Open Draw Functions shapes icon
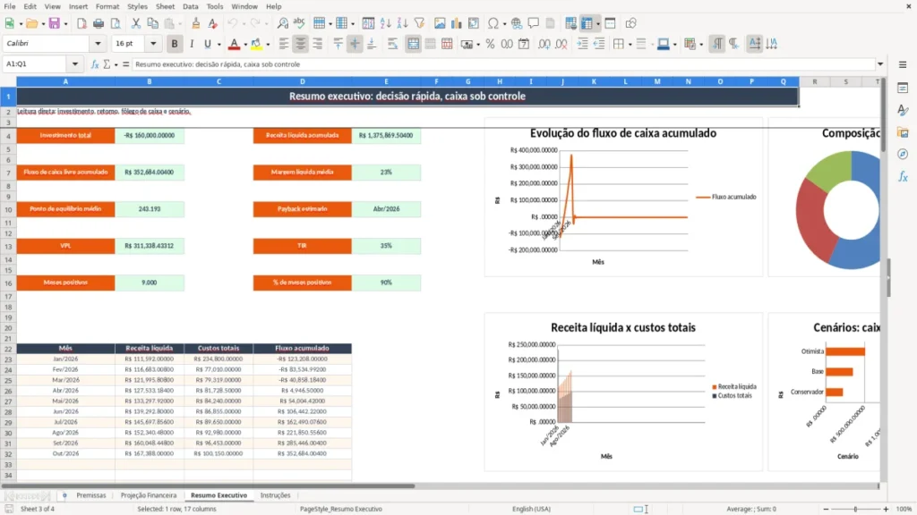The width and height of the screenshot is (917, 515). tap(630, 23)
